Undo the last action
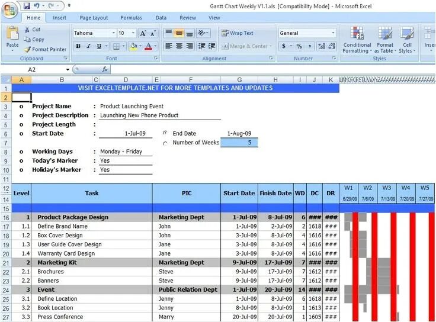The height and width of the screenshot is (322, 436). 37,5
